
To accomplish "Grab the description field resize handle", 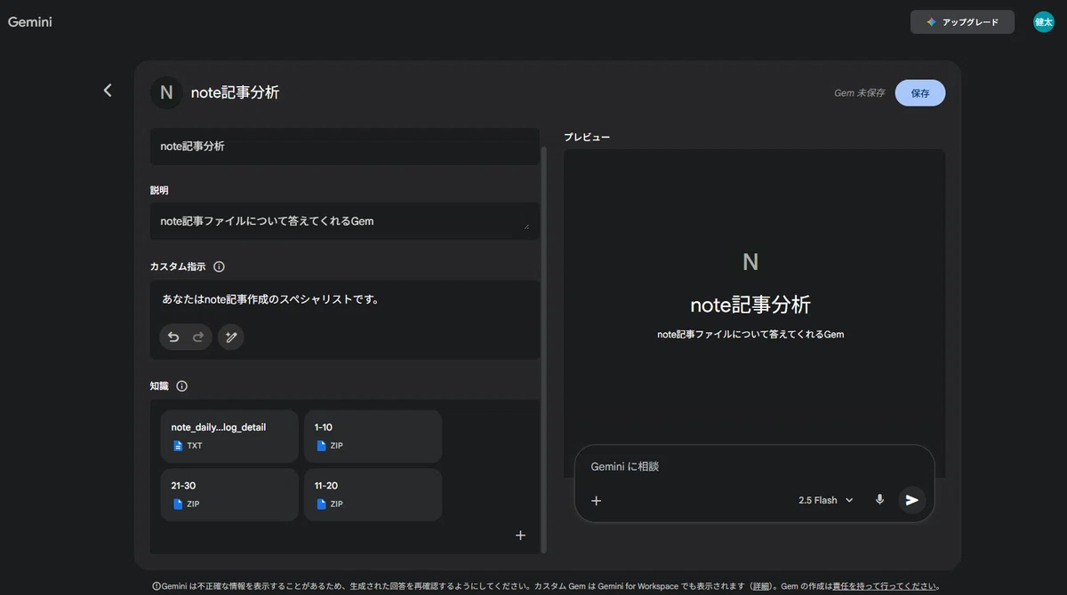I will click(526, 227).
